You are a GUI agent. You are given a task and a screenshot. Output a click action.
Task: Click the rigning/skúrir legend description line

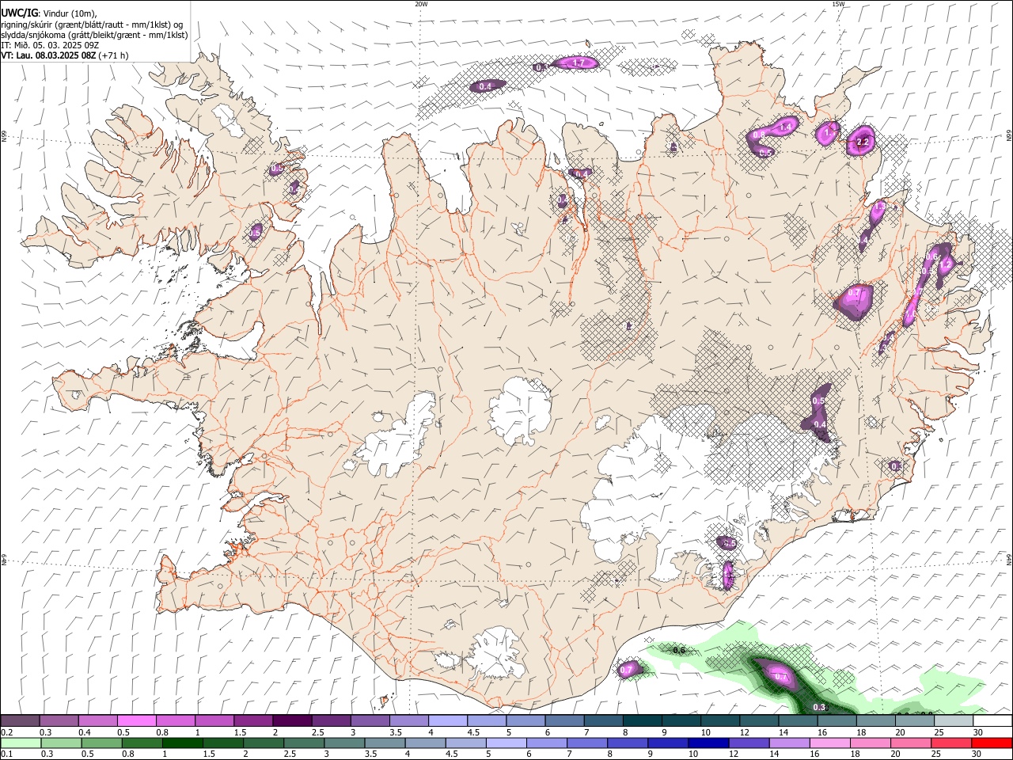[x=92, y=24]
